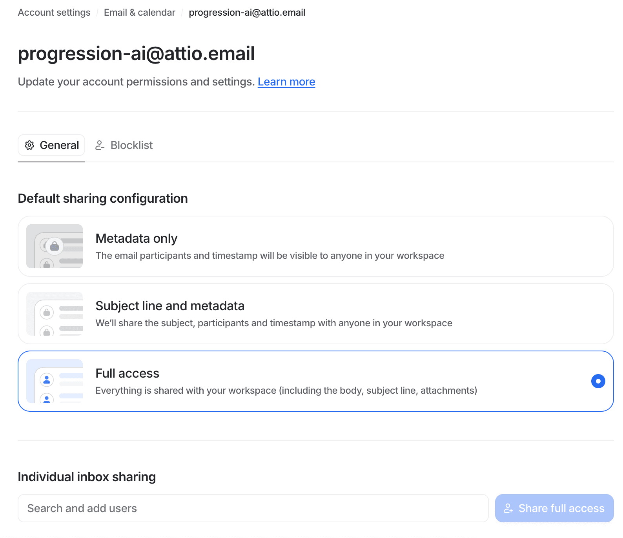Image resolution: width=623 pixels, height=538 pixels.
Task: Focus the Search and add users field
Action: (253, 508)
